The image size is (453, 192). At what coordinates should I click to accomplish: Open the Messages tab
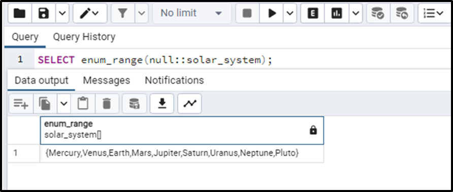click(106, 80)
